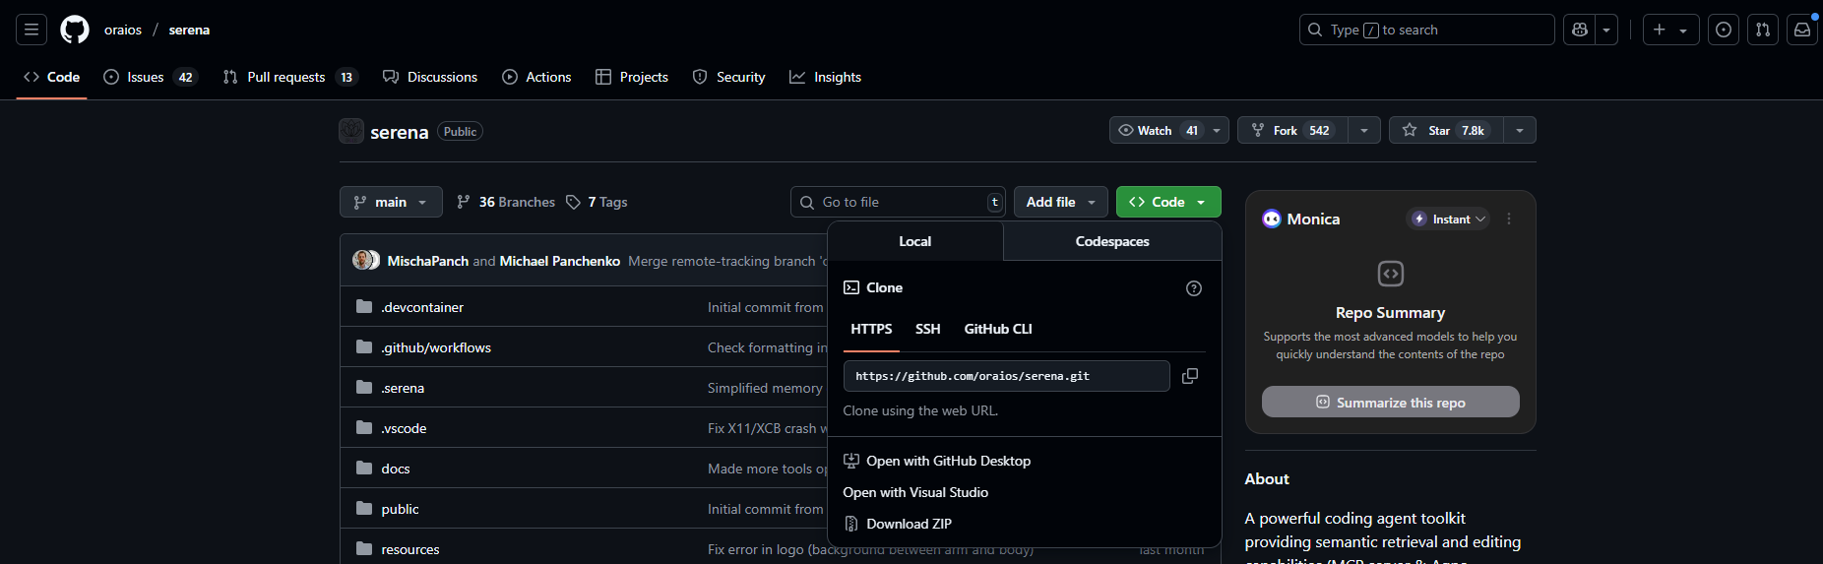Image resolution: width=1823 pixels, height=564 pixels.
Task: Open the serena breadcrumb link
Action: (x=189, y=30)
